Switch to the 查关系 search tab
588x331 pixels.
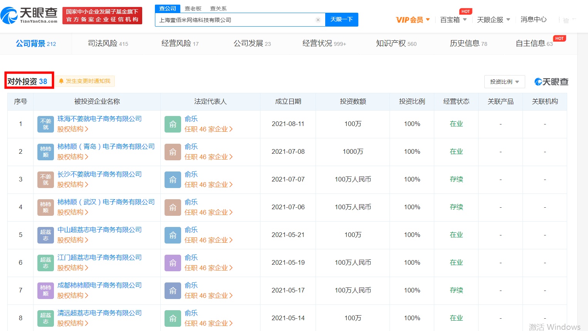(x=218, y=8)
